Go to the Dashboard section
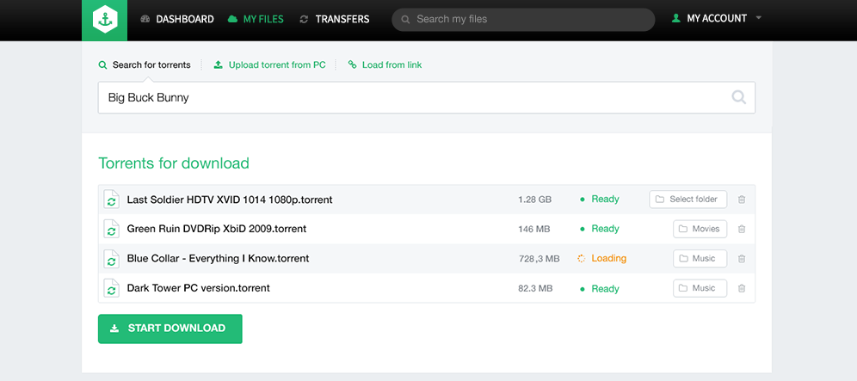Screen dimensions: 857x381 (176, 19)
